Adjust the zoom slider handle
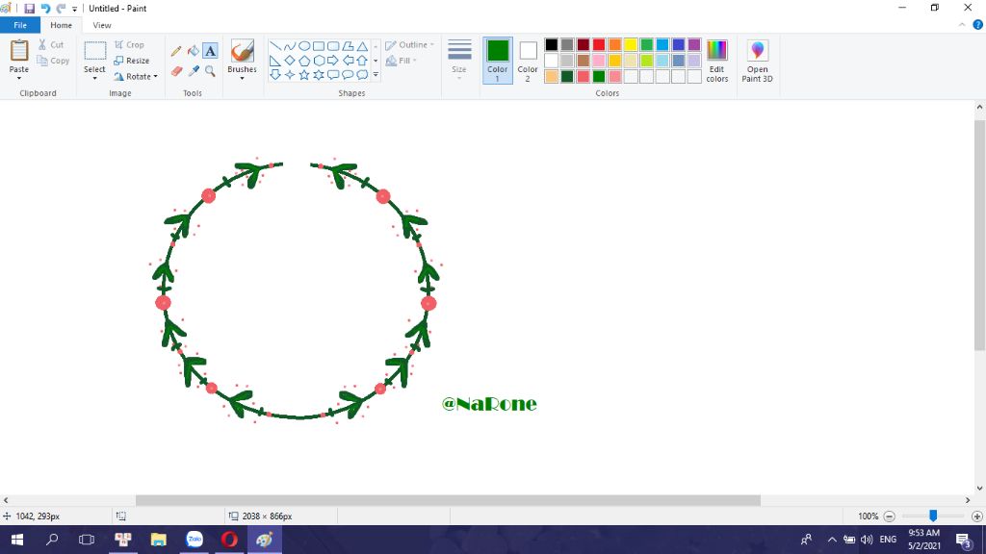 point(933,516)
